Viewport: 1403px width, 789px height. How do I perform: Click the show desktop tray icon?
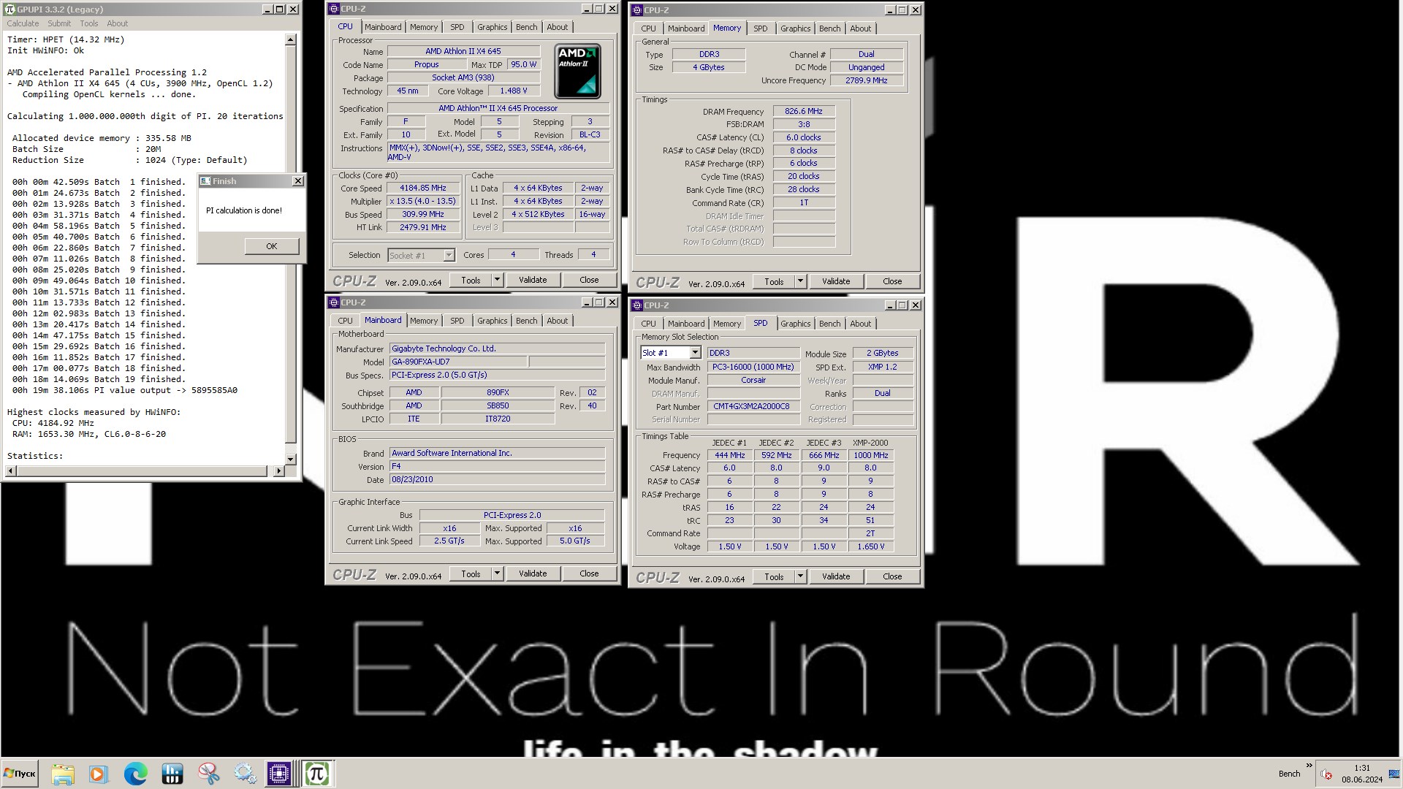[1394, 774]
